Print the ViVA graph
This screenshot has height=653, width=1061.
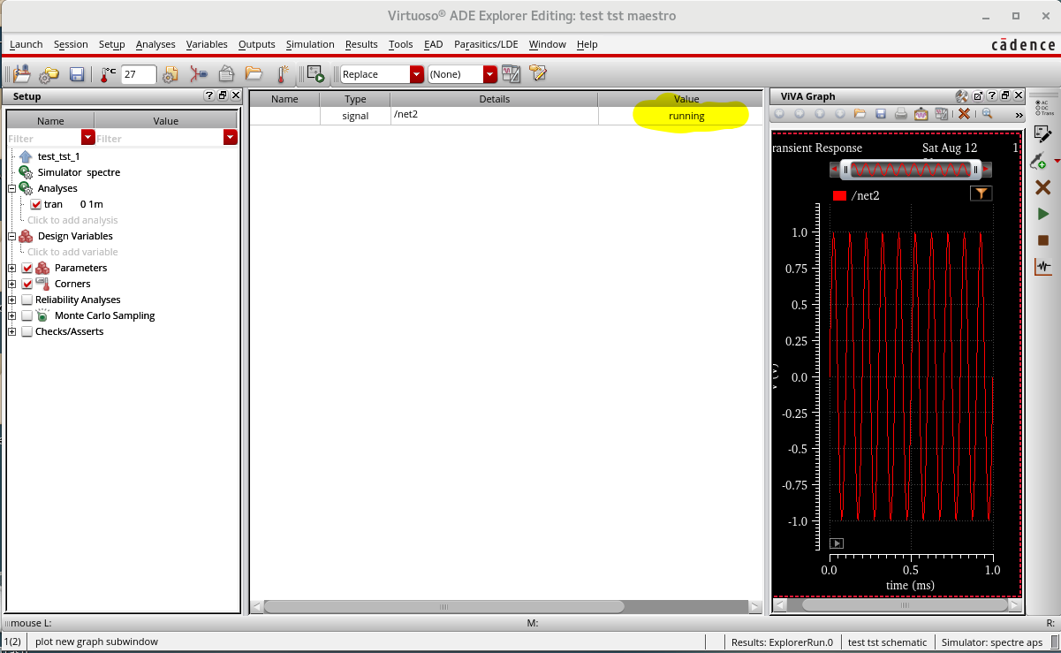tap(900, 113)
